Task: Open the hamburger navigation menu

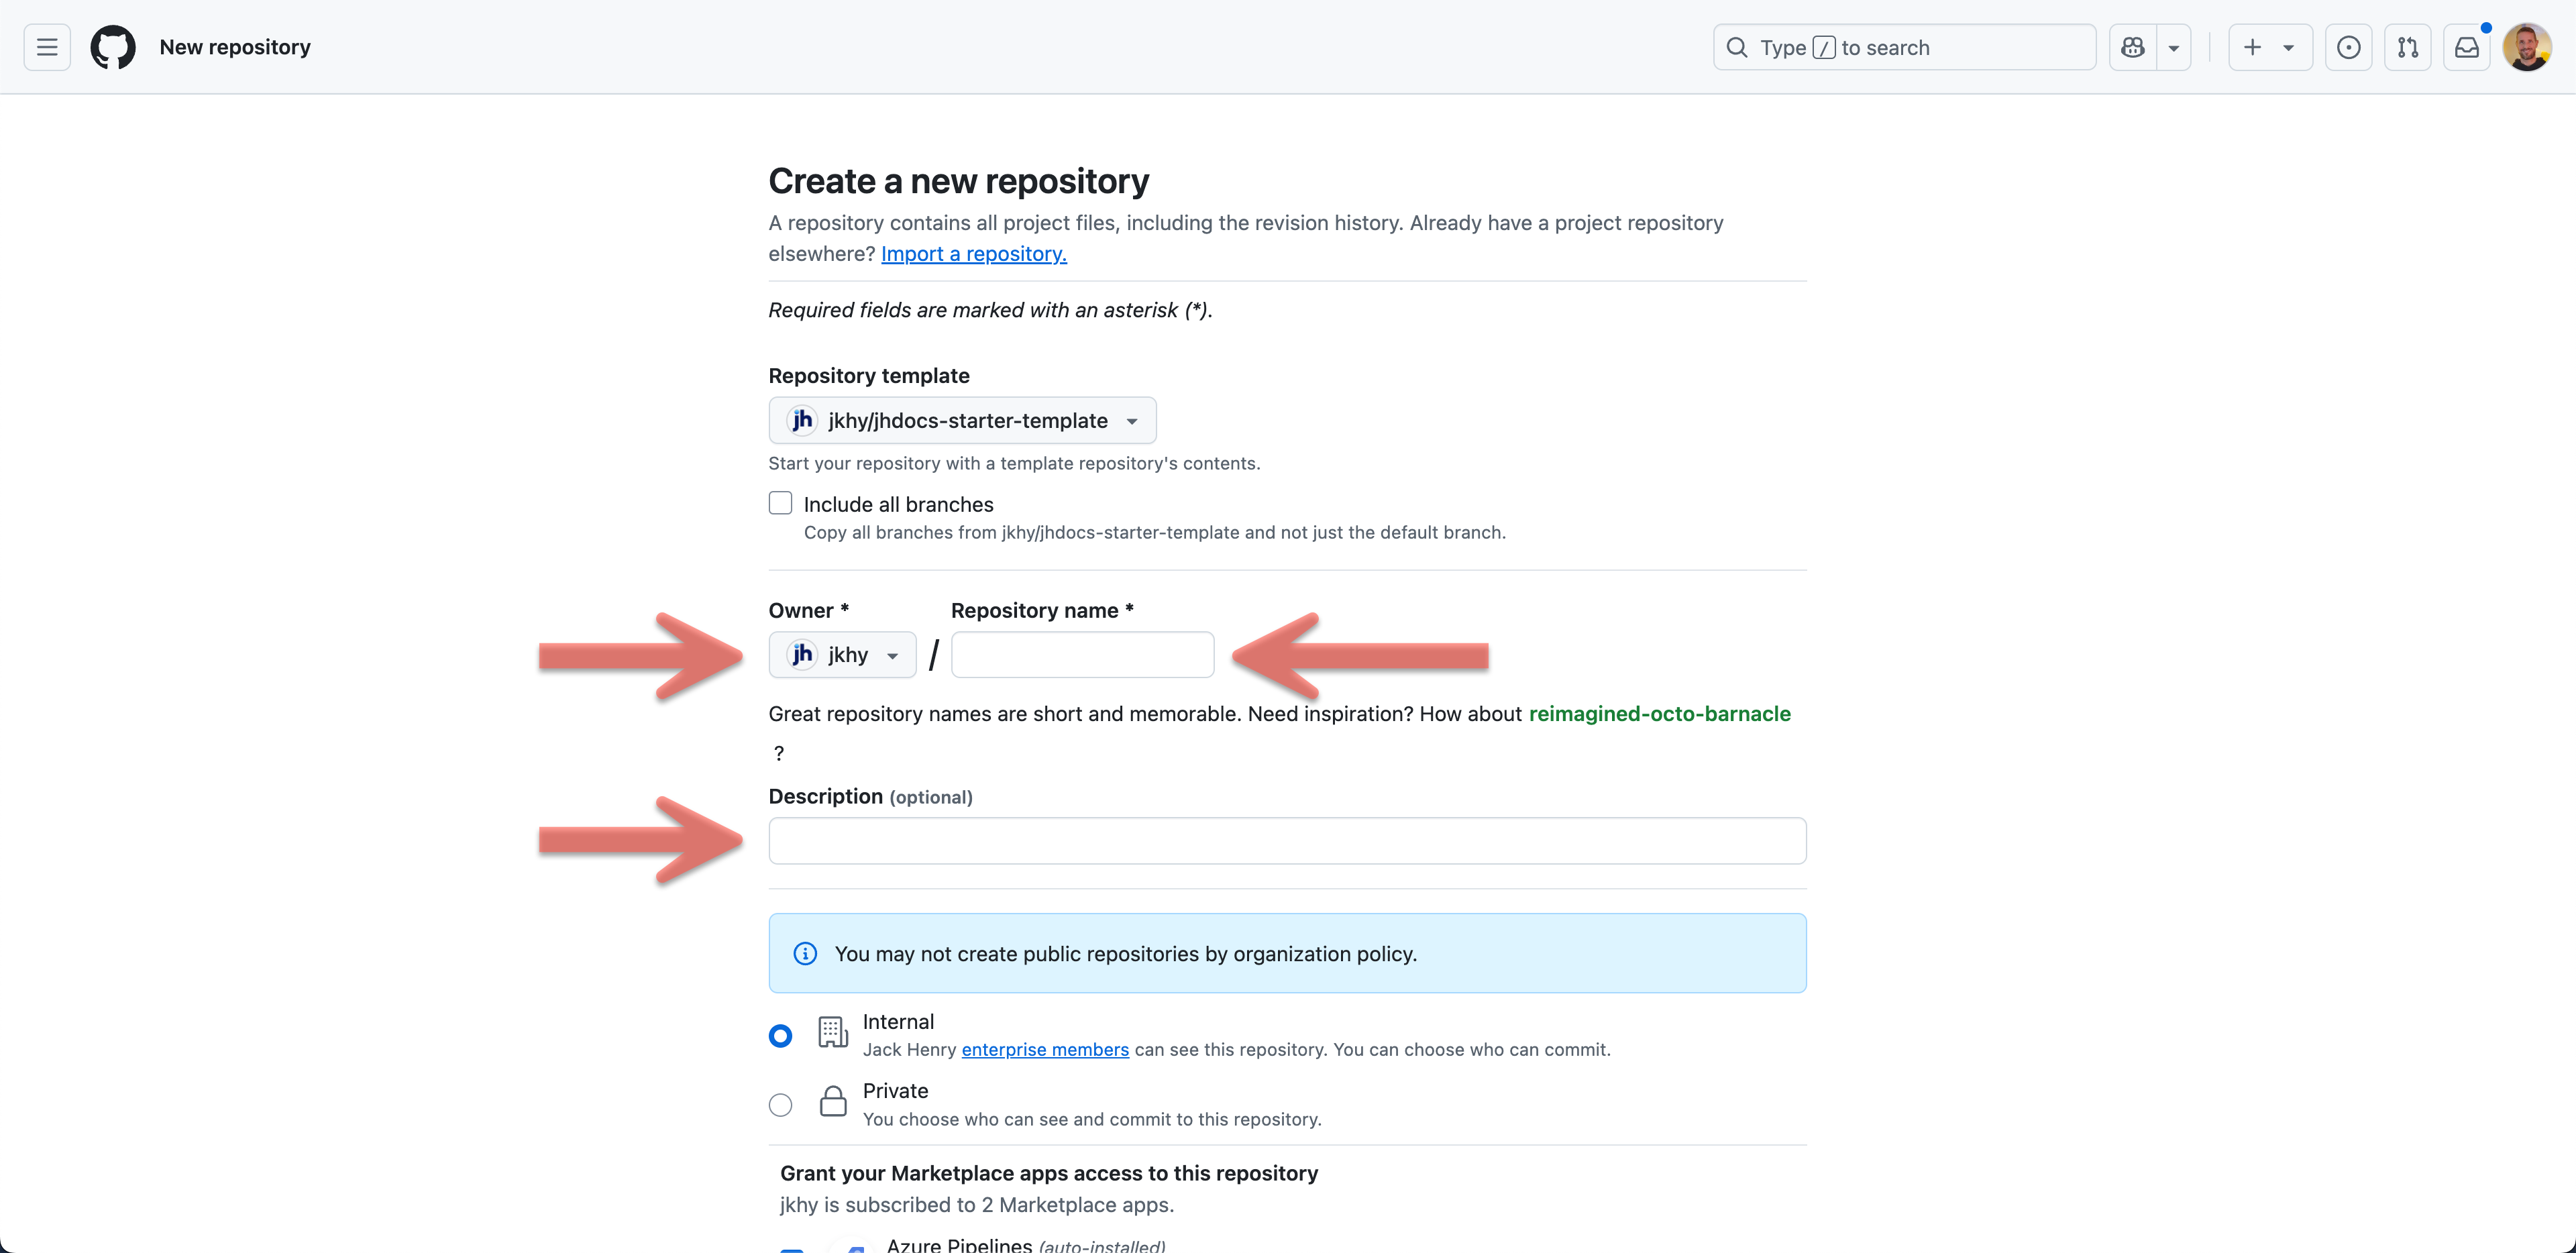Action: click(47, 47)
